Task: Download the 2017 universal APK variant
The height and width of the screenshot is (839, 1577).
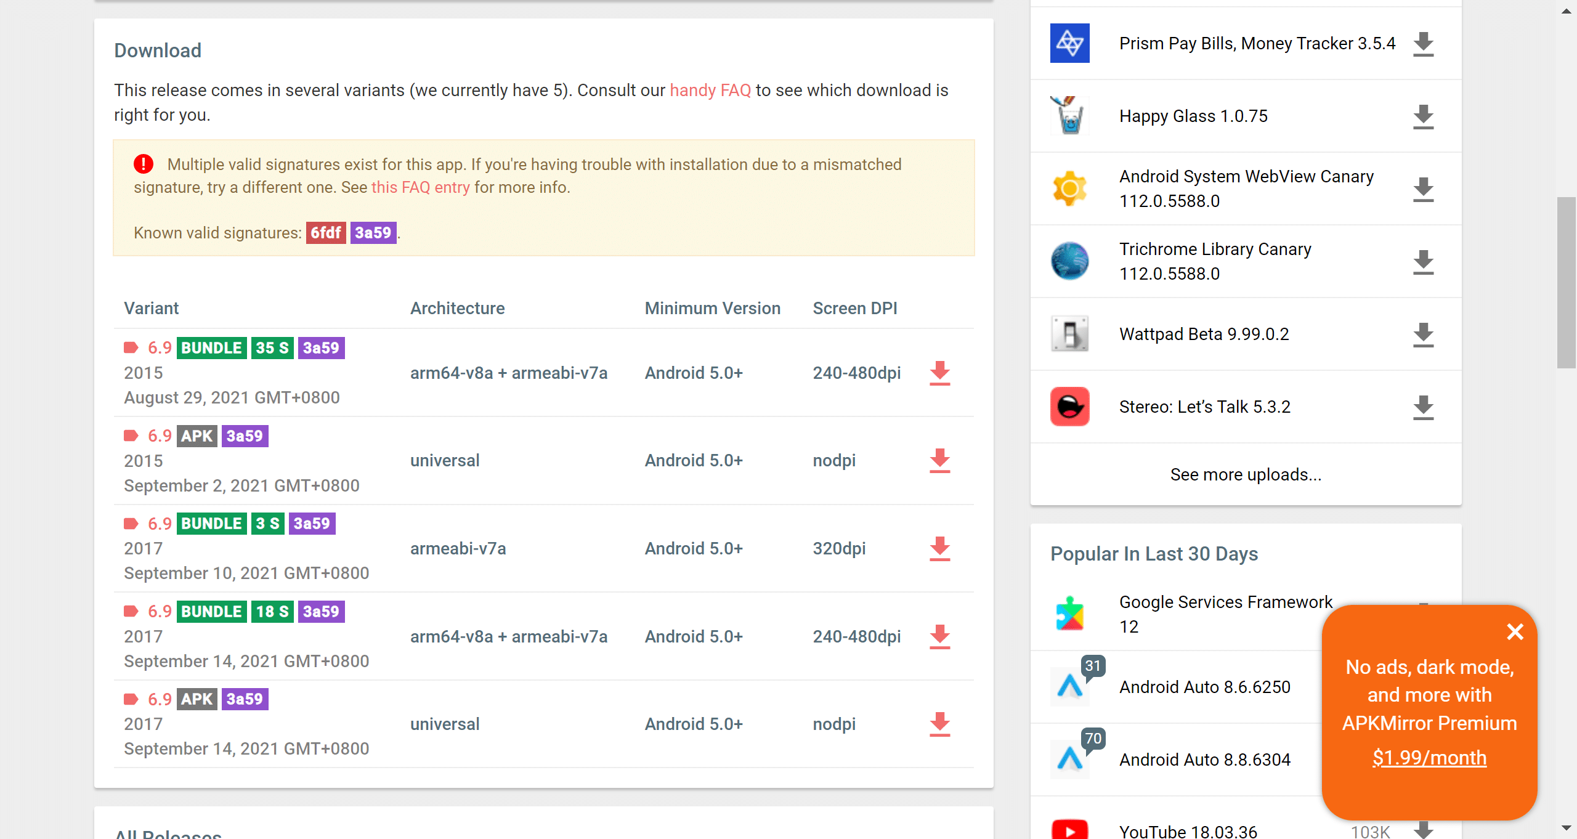Action: tap(939, 724)
